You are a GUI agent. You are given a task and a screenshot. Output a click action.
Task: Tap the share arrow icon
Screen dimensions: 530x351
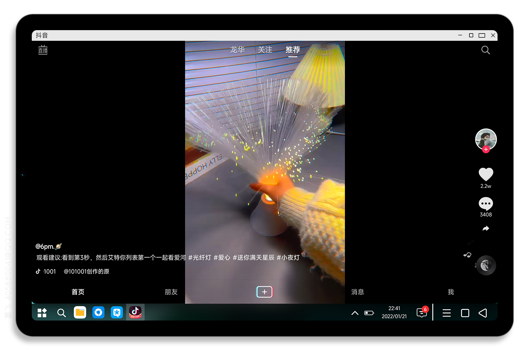(x=486, y=228)
